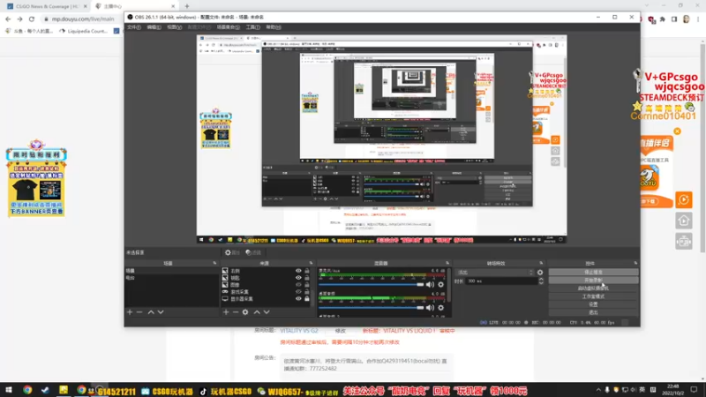The height and width of the screenshot is (397, 706).
Task: Decrease transition duration with down stepper
Action: click(541, 282)
